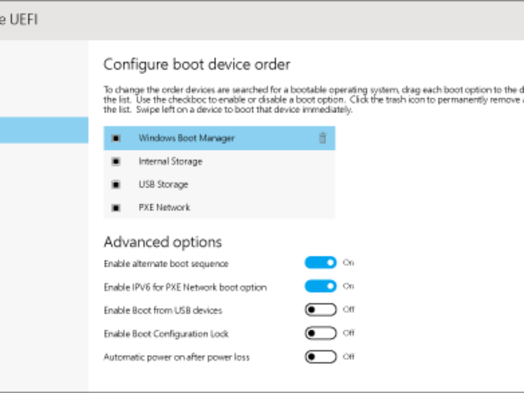Click the 'Configure boot device order' heading
Image resolution: width=524 pixels, height=393 pixels.
pos(196,65)
